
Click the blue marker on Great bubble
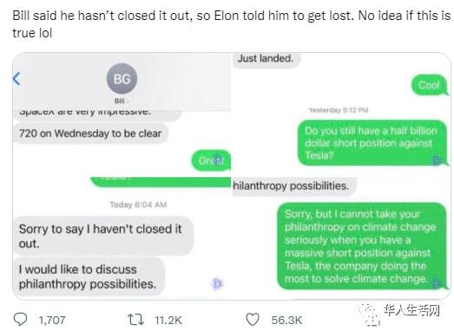pos(218,158)
